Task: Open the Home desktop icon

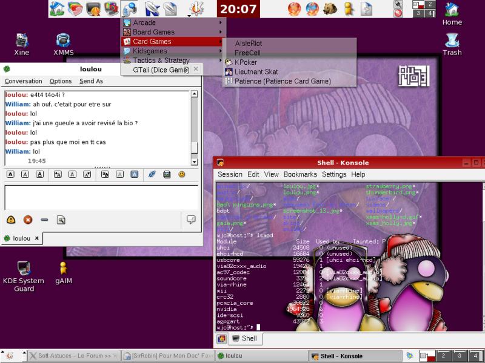Action: [x=452, y=14]
